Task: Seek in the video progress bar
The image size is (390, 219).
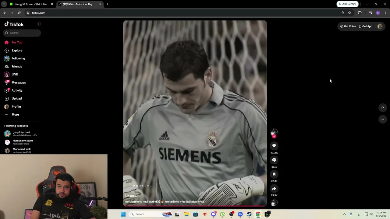Action: (x=195, y=206)
